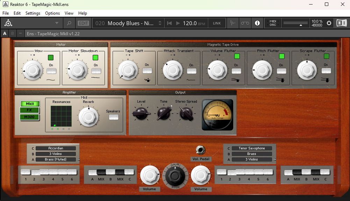Toggle the Motor Slowdown On switch

tap(96, 71)
